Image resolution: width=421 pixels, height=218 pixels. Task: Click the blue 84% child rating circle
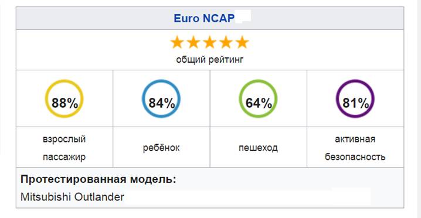point(161,98)
